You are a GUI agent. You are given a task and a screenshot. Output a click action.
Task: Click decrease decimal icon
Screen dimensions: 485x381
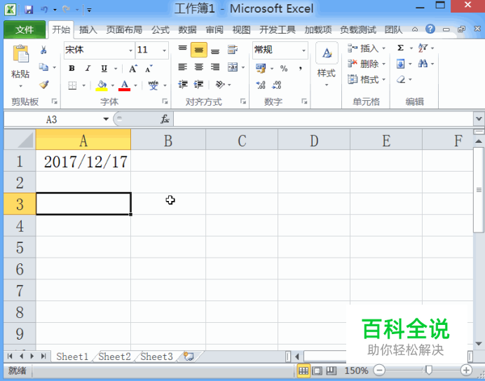[276, 85]
